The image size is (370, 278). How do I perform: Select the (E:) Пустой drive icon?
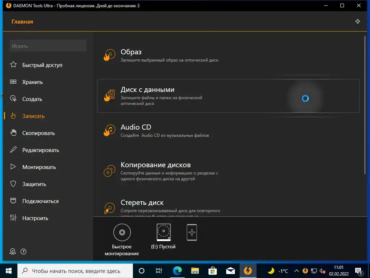click(164, 232)
